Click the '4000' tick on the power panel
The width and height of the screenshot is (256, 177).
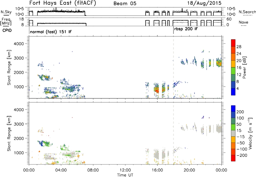pyautogui.click(x=19, y=44)
